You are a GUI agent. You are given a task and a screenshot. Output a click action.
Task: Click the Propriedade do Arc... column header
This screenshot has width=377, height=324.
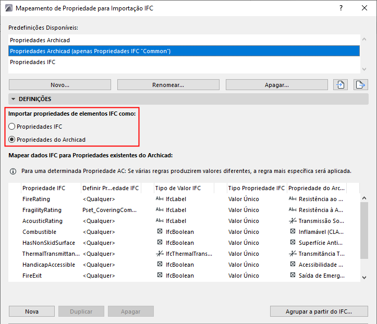pyautogui.click(x=317, y=188)
